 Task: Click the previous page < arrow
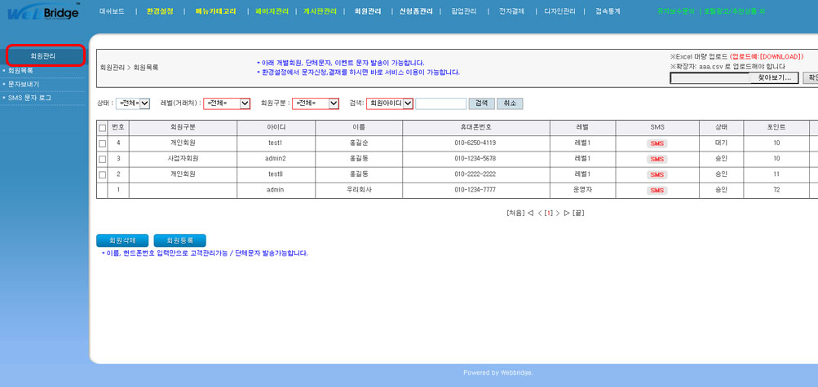pyautogui.click(x=539, y=213)
